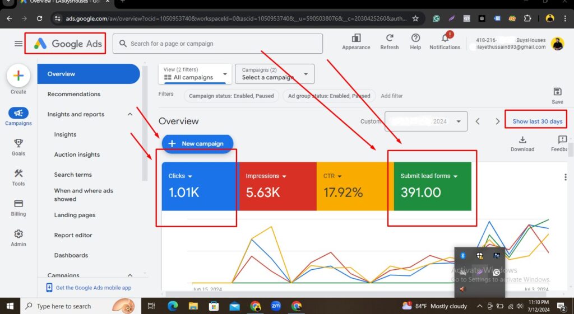Collapse the Insights and reports section
Image resolution: width=574 pixels, height=314 pixels.
pos(130,114)
